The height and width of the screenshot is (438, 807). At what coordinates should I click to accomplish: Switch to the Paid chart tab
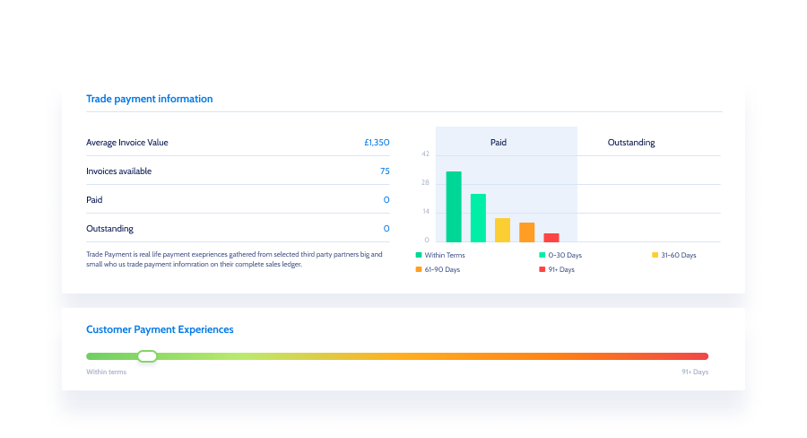[499, 143]
